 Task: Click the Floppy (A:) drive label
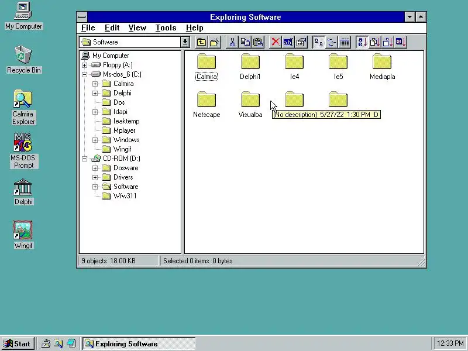click(x=118, y=65)
